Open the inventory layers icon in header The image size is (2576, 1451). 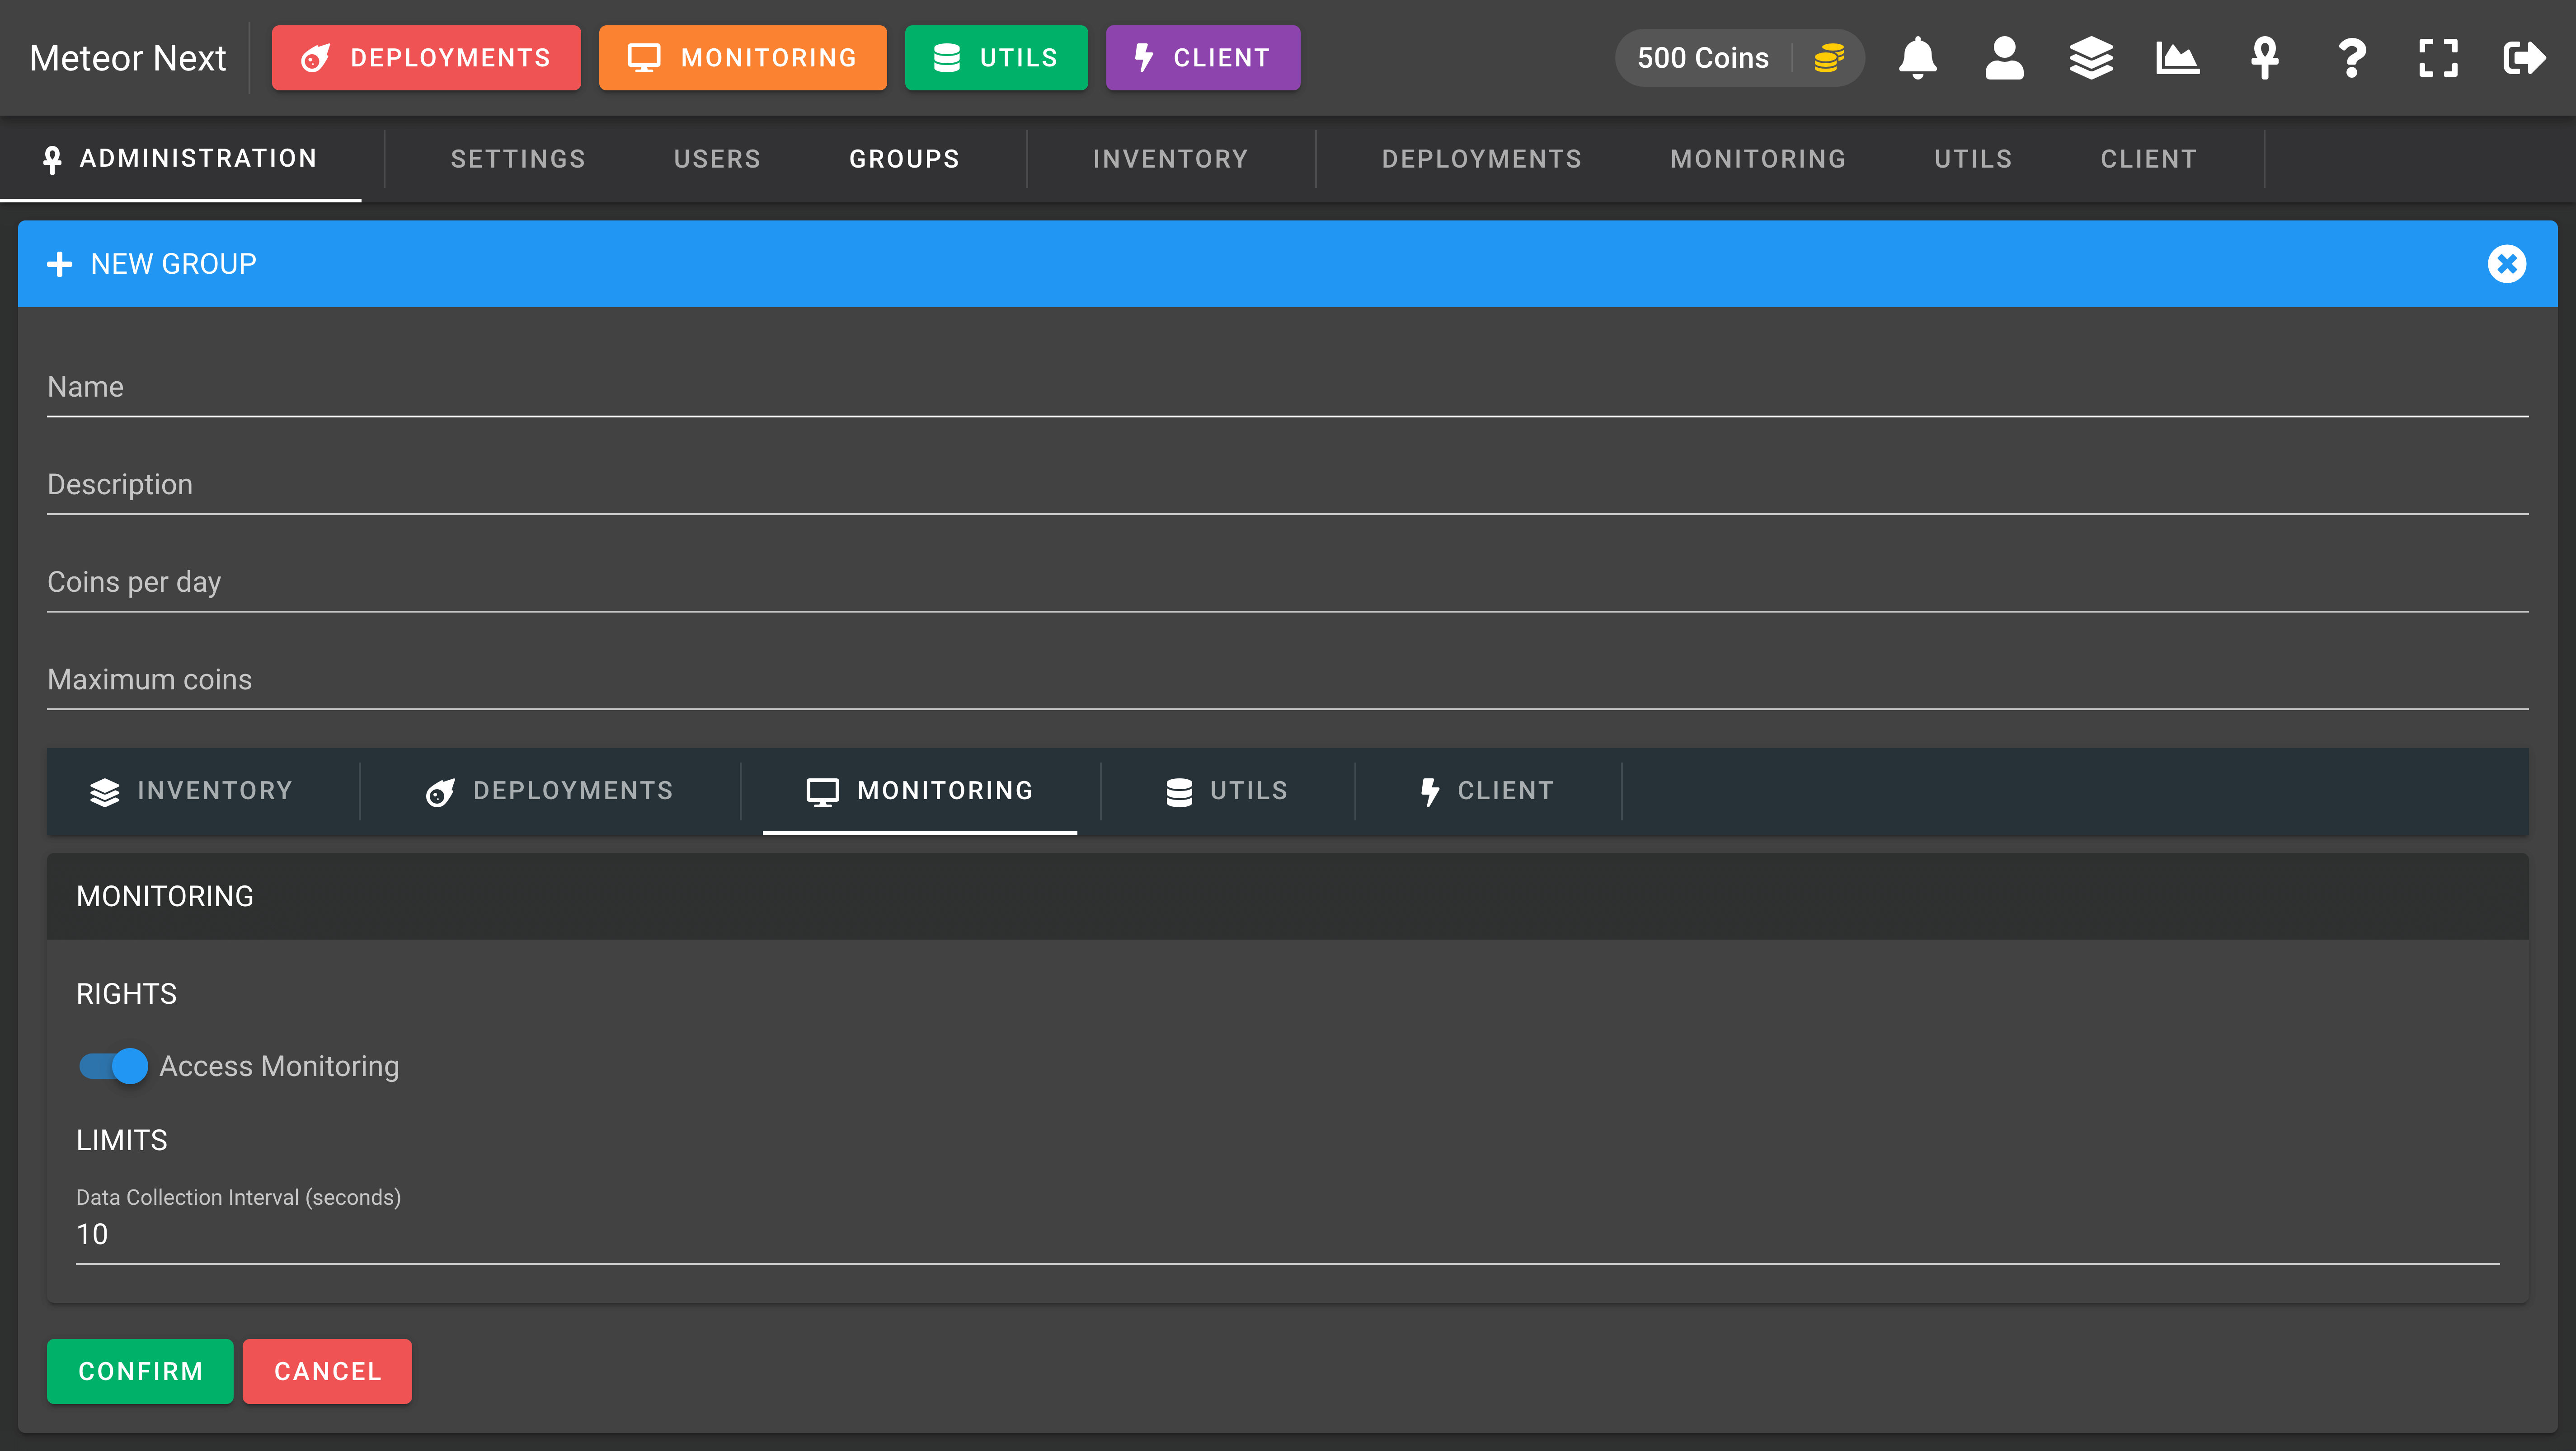coord(2091,58)
